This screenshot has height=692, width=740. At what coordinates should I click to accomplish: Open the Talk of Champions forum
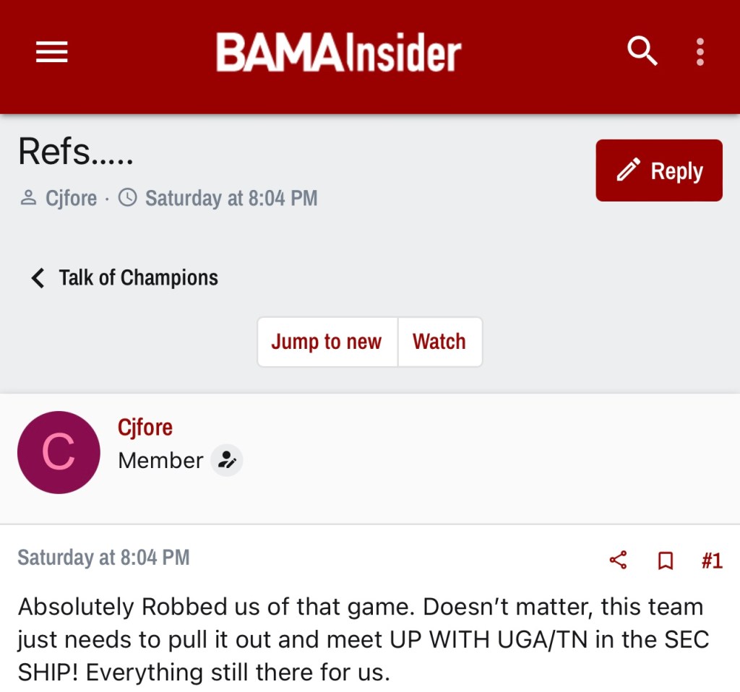[138, 277]
